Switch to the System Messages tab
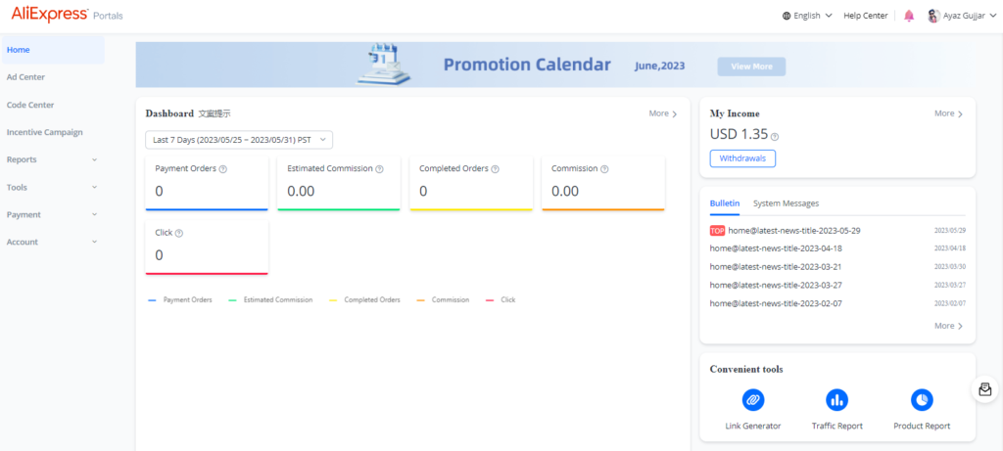Screen dimensions: 1003x451 786,203
